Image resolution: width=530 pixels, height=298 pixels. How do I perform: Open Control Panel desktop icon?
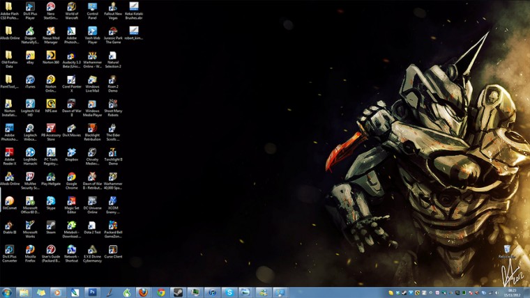tap(92, 11)
